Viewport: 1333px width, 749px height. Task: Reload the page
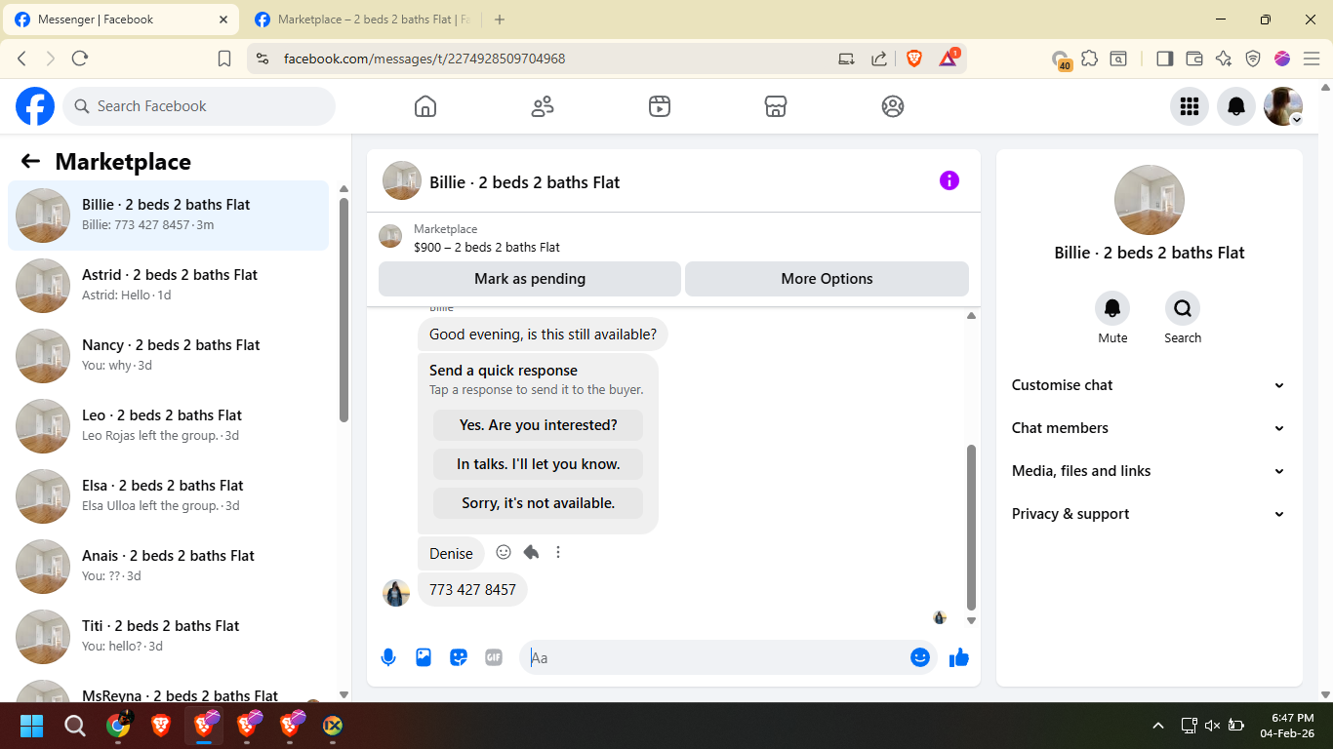pos(80,59)
